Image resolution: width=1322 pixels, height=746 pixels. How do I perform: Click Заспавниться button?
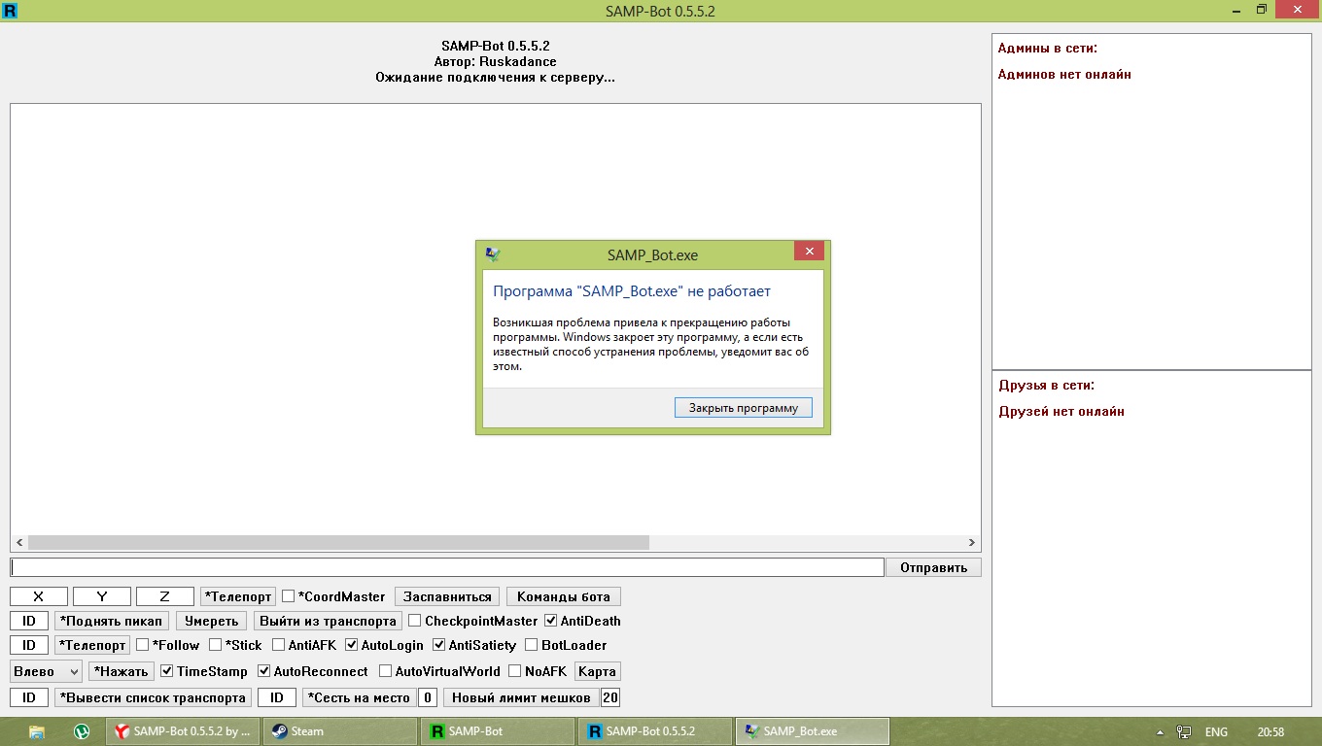tap(448, 596)
